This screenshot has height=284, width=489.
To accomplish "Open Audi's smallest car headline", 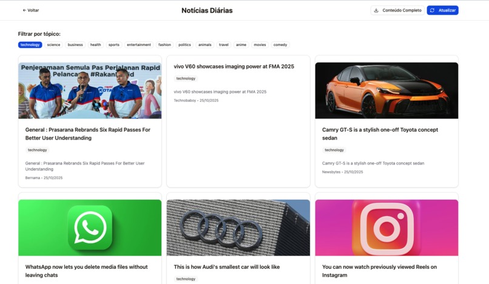I will click(227, 267).
